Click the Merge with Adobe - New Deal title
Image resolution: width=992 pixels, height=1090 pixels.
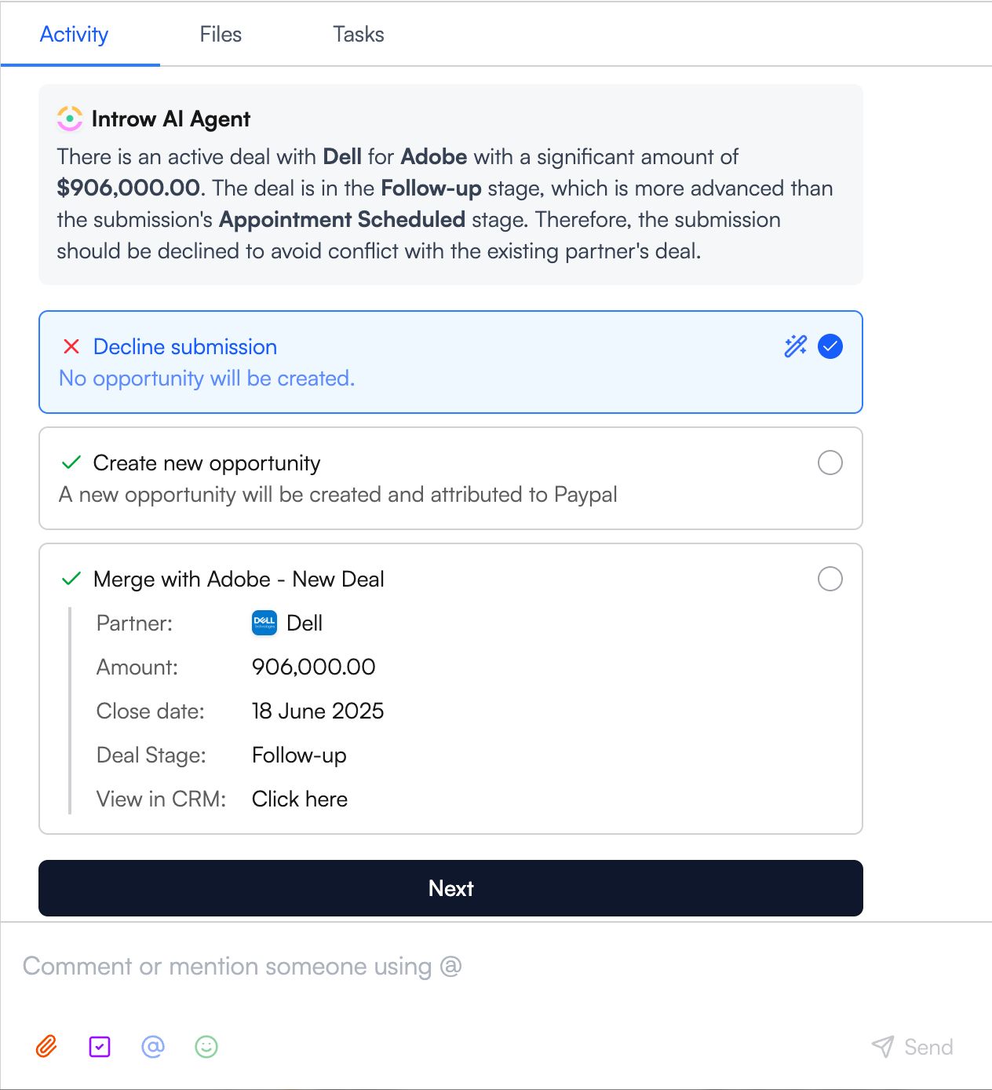click(239, 579)
